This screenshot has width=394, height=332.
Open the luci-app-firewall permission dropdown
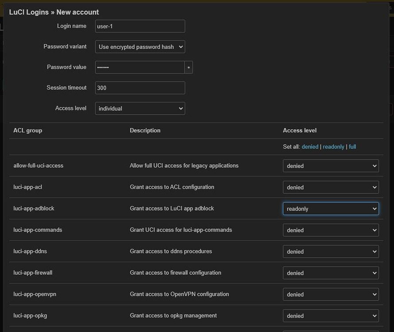[330, 273]
